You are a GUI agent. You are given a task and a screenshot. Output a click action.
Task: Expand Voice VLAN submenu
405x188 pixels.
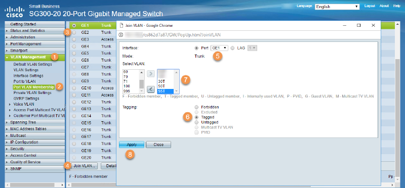tap(24, 104)
